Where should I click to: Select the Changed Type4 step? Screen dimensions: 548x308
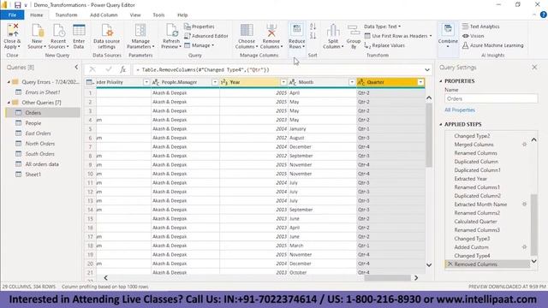pos(472,256)
